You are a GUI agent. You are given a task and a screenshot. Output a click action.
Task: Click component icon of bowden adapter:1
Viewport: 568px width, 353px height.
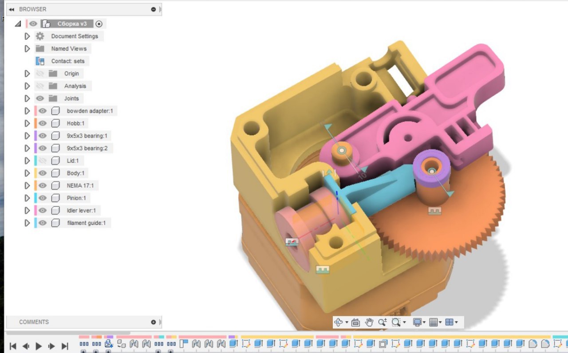pyautogui.click(x=55, y=111)
